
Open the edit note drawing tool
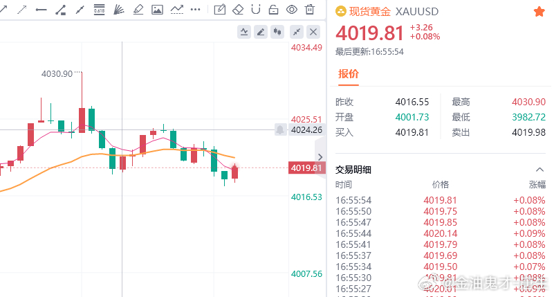point(220,10)
